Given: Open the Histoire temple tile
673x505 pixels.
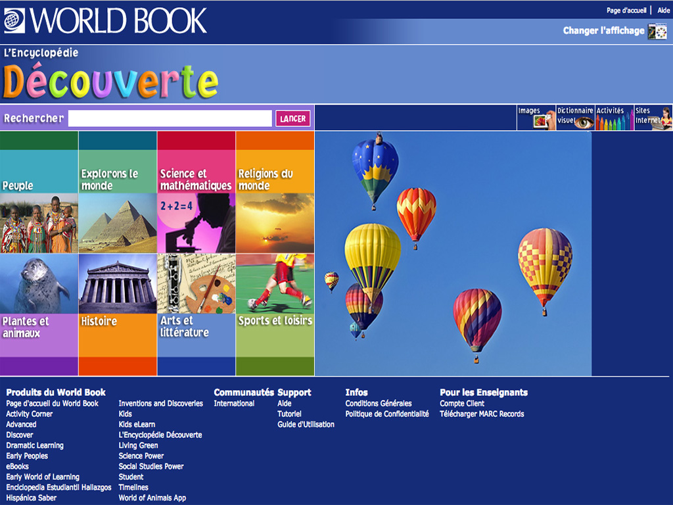Looking at the screenshot, I should coord(118,315).
